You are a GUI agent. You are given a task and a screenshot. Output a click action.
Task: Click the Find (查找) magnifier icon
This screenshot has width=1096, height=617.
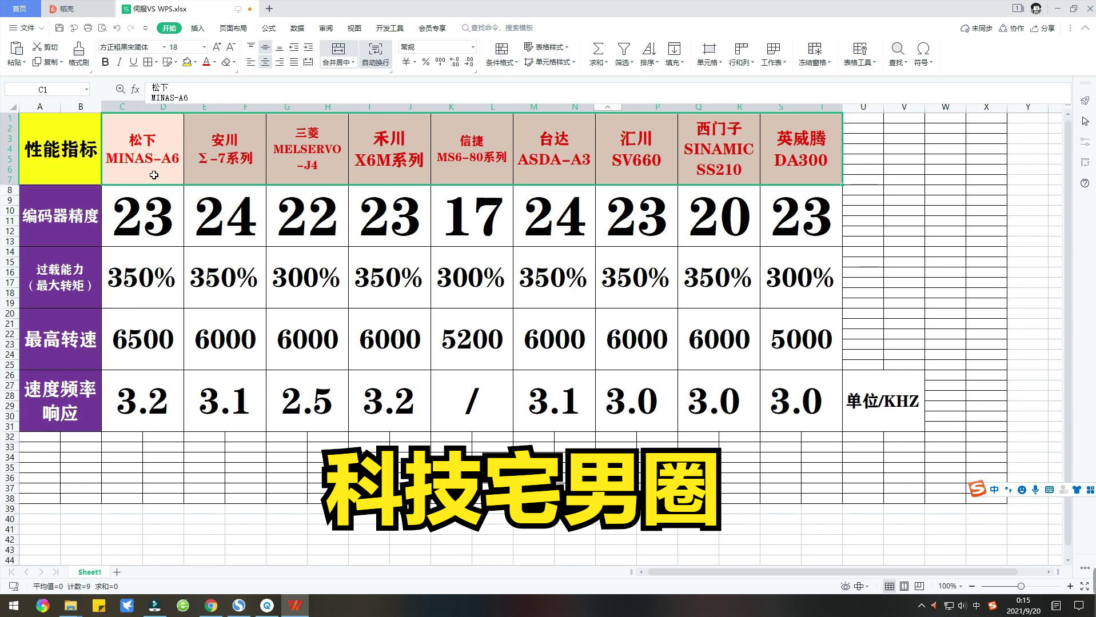click(x=898, y=49)
